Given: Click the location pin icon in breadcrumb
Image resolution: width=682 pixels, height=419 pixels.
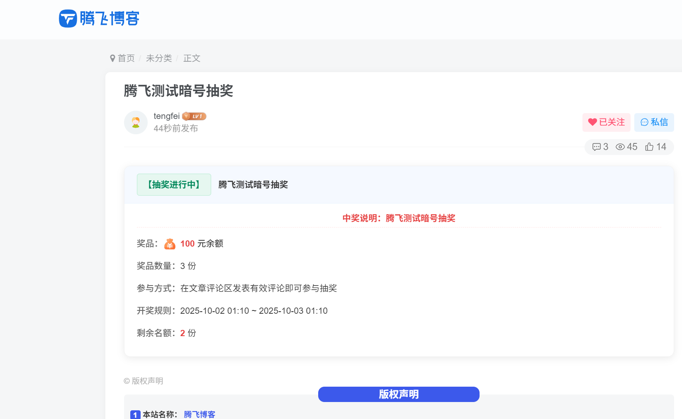Looking at the screenshot, I should (x=112, y=58).
